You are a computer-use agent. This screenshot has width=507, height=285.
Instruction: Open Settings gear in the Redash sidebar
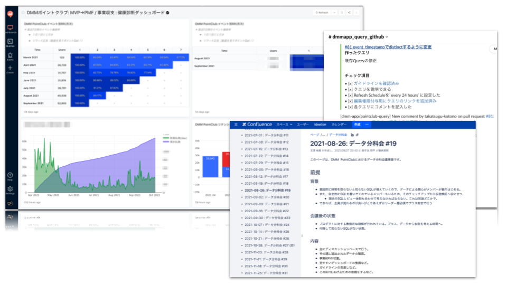11,190
